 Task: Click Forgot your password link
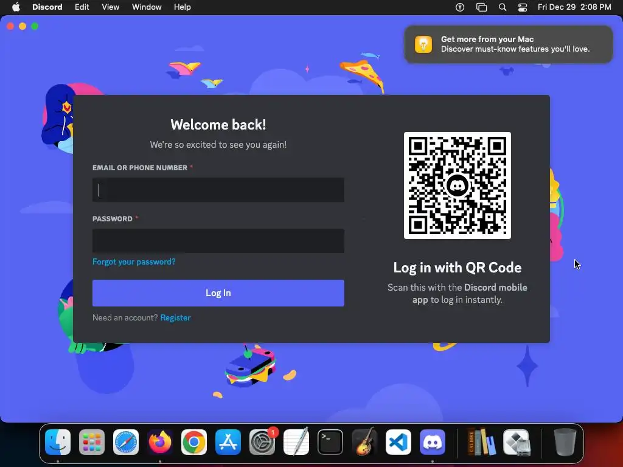[134, 261]
